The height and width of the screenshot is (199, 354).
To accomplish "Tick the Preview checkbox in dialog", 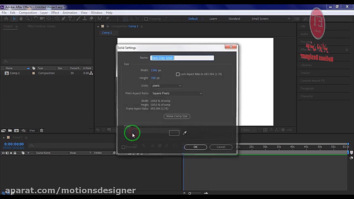I will tap(123, 147).
